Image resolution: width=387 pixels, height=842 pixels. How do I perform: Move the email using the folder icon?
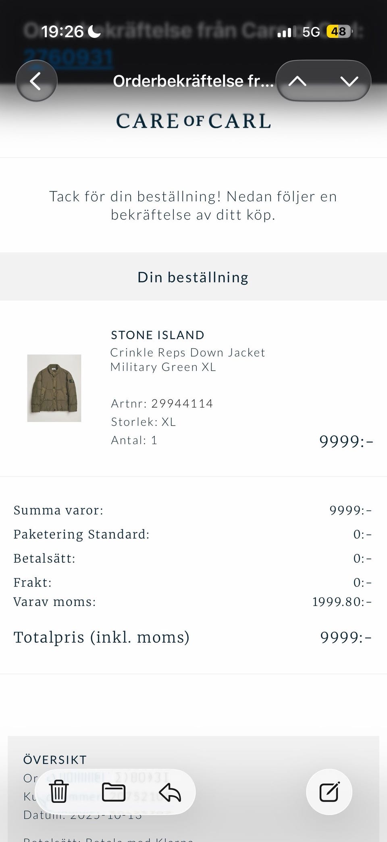click(x=114, y=792)
